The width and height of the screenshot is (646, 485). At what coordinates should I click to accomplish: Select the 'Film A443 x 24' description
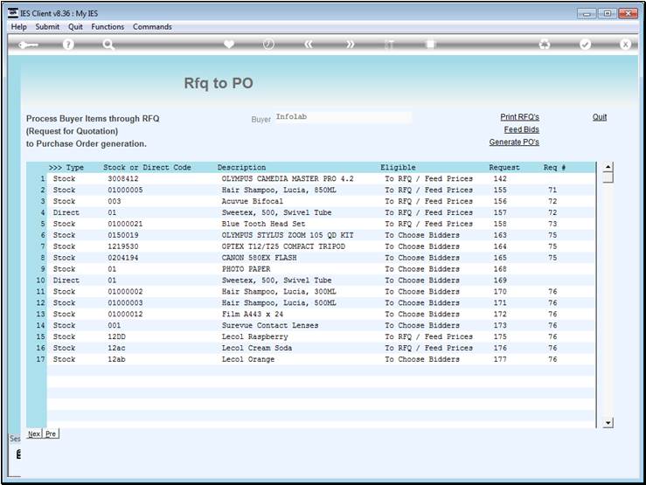252,314
